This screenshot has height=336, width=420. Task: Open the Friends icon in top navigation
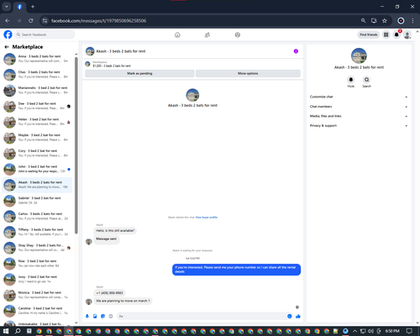[x=207, y=34]
